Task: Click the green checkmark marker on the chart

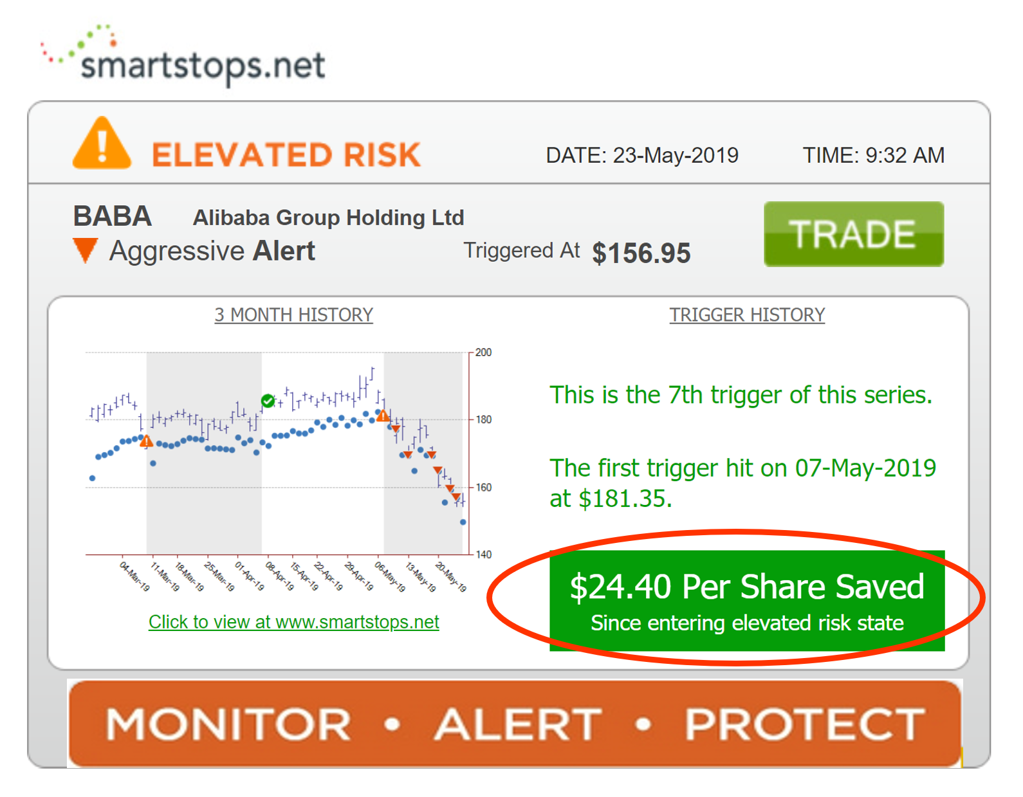Action: click(268, 401)
